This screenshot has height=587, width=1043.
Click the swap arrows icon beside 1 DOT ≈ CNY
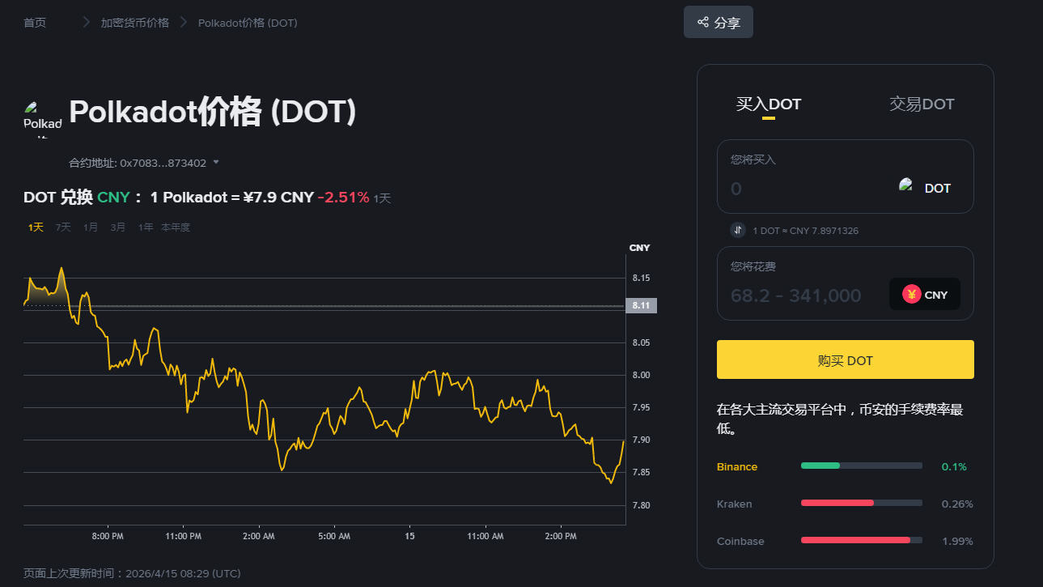click(738, 230)
